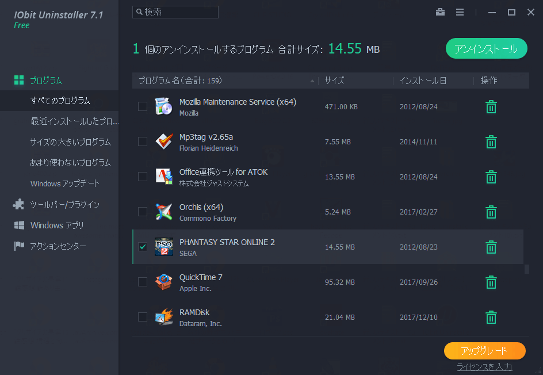Screen dimensions: 543x375
Task: Click the Orchis program icon
Action: pos(164,212)
